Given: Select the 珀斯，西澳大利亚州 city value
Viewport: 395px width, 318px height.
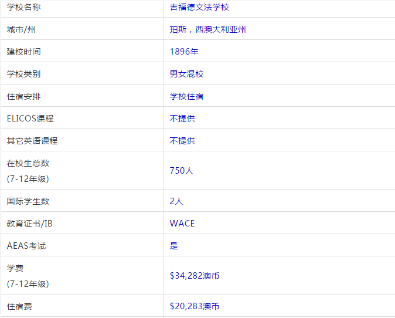Looking at the screenshot, I should (207, 29).
